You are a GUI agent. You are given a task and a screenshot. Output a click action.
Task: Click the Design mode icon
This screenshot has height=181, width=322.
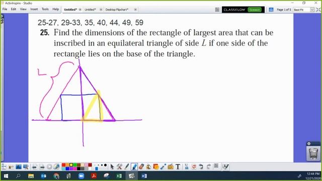pos(225,166)
